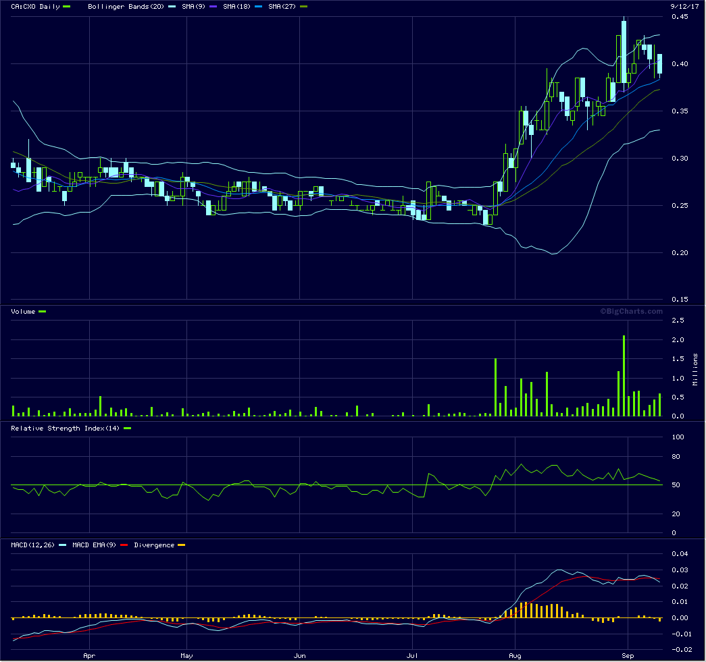This screenshot has width=706, height=662.
Task: Click the Bollinger Bands(20) legend label
Action: [x=126, y=7]
